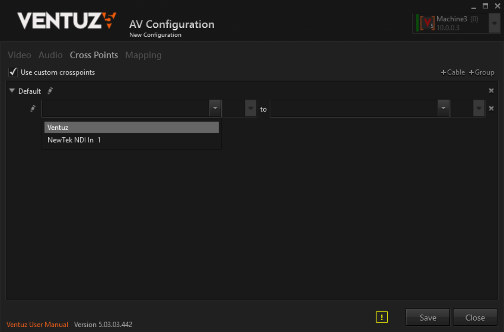This screenshot has height=332, width=504.
Task: Collapse the Default group triangle
Action: [x=12, y=91]
